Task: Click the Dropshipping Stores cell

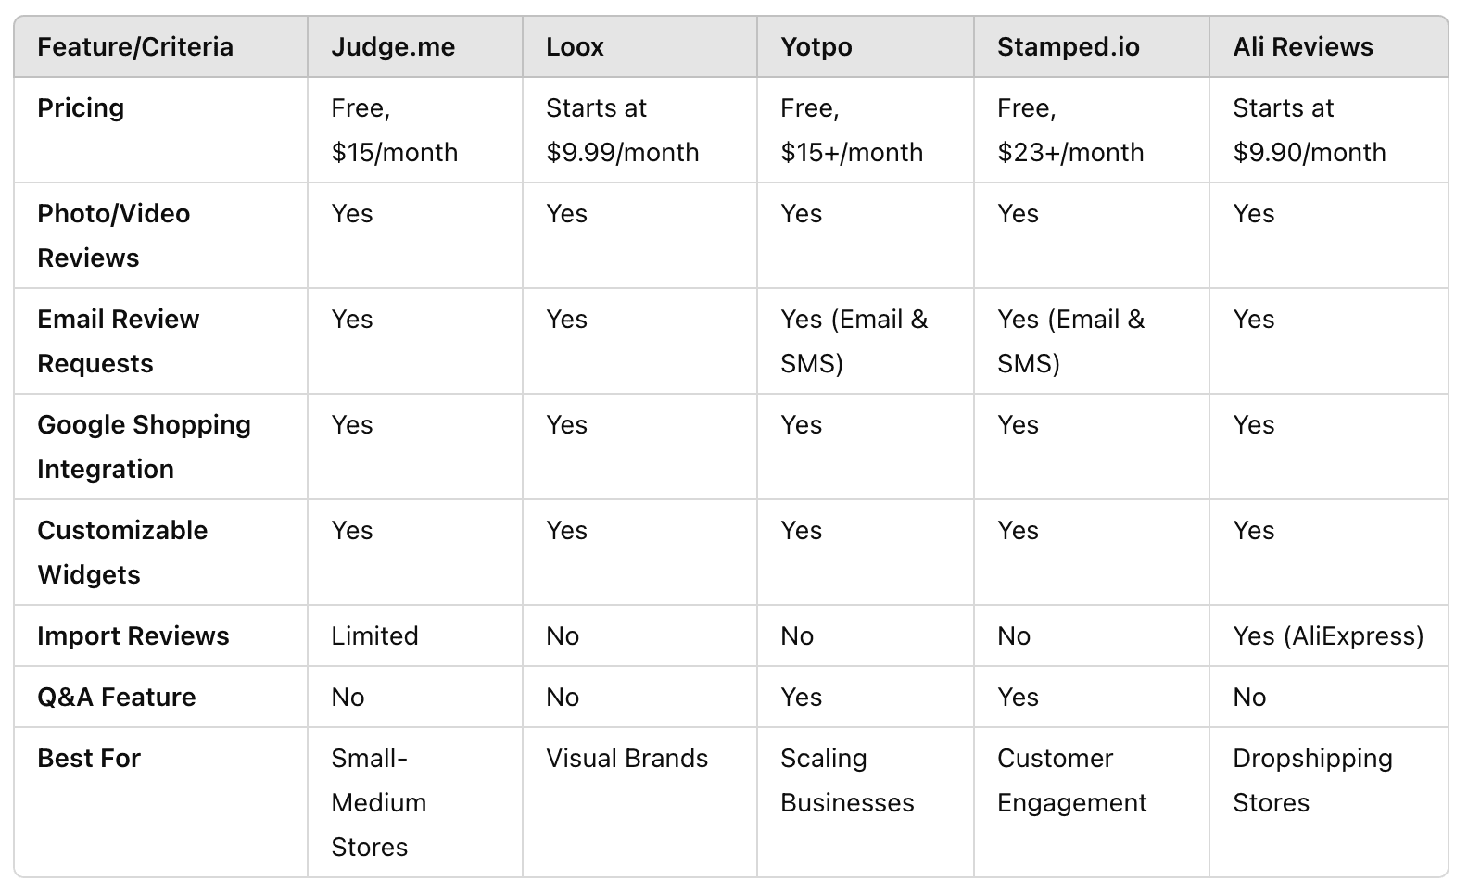Action: pyautogui.click(x=1311, y=780)
